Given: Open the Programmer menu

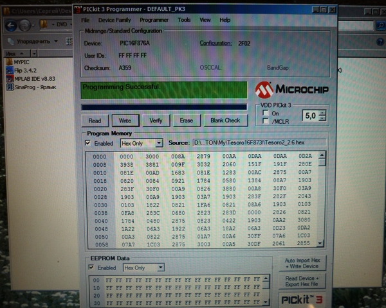Looking at the screenshot, I should click(154, 20).
